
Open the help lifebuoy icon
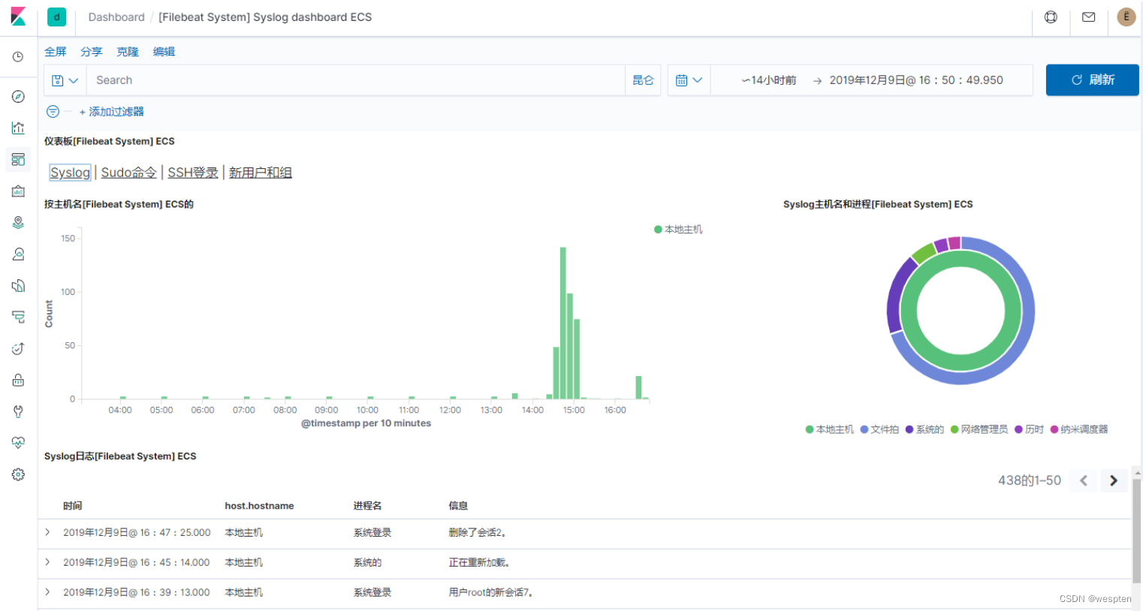point(1051,17)
